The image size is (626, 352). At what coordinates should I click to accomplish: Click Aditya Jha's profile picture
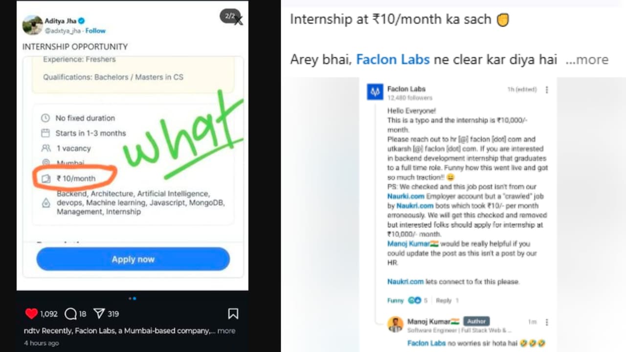pyautogui.click(x=32, y=25)
